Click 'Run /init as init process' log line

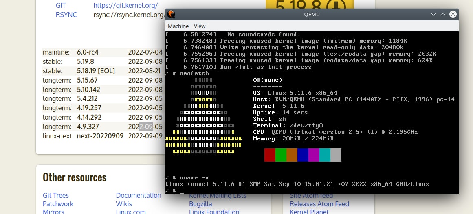tap(238, 67)
